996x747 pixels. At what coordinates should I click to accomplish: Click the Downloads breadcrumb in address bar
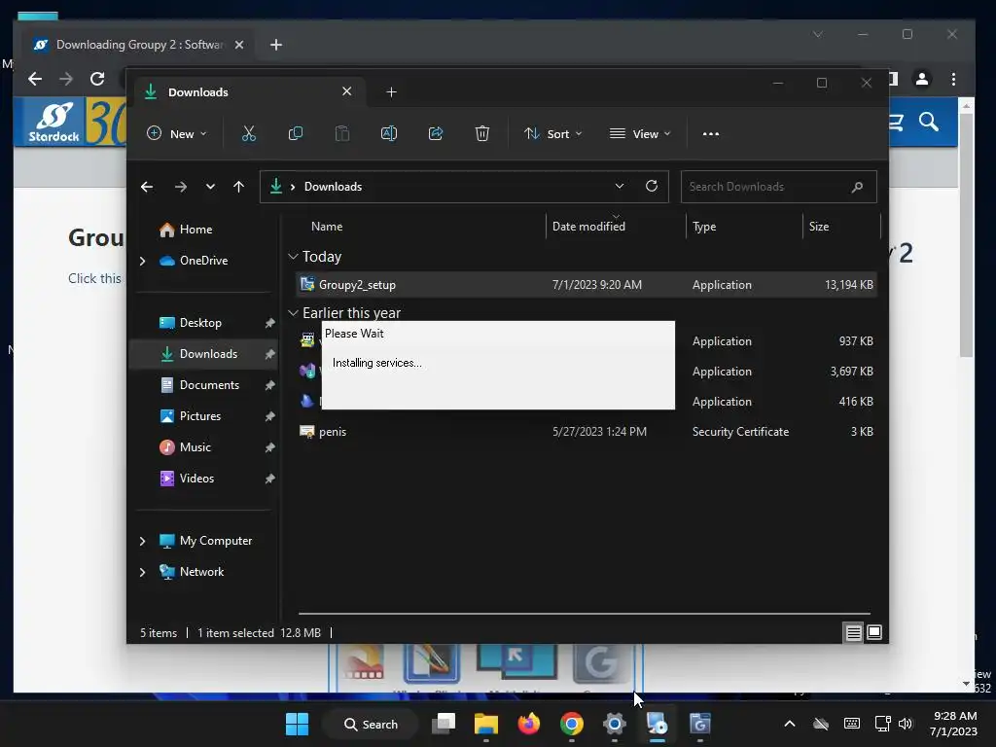click(x=333, y=187)
